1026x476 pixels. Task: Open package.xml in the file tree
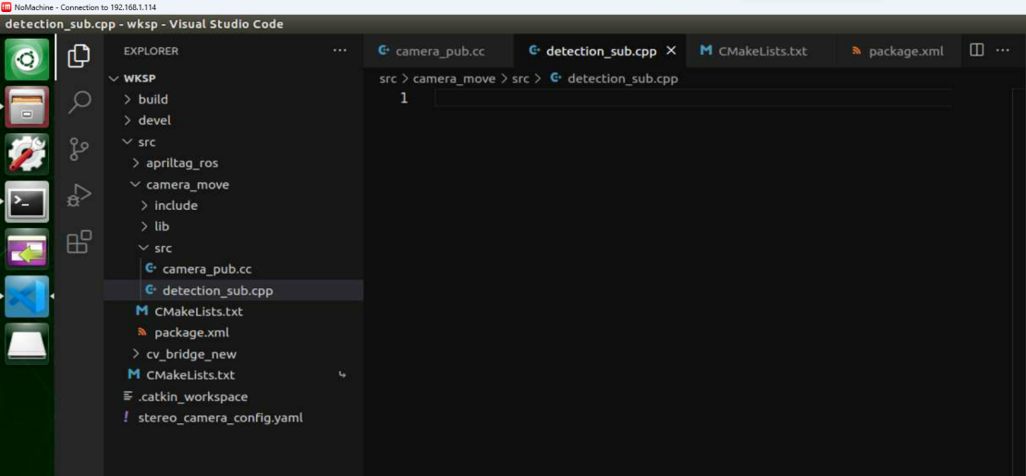point(233,333)
